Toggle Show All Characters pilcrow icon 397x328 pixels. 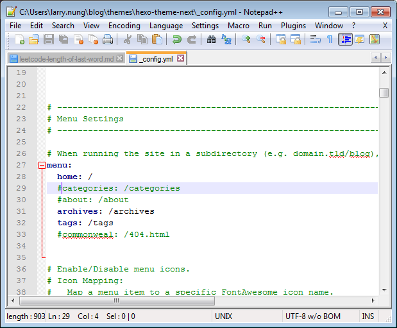tap(330, 40)
